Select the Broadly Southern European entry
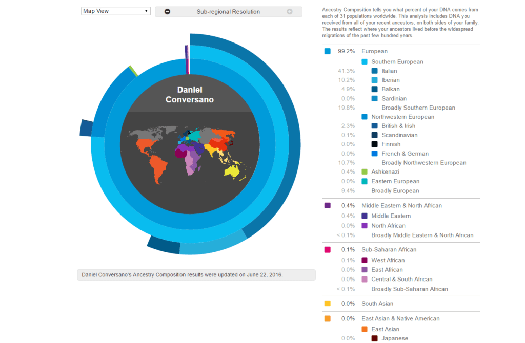The height and width of the screenshot is (343, 525). (x=418, y=108)
